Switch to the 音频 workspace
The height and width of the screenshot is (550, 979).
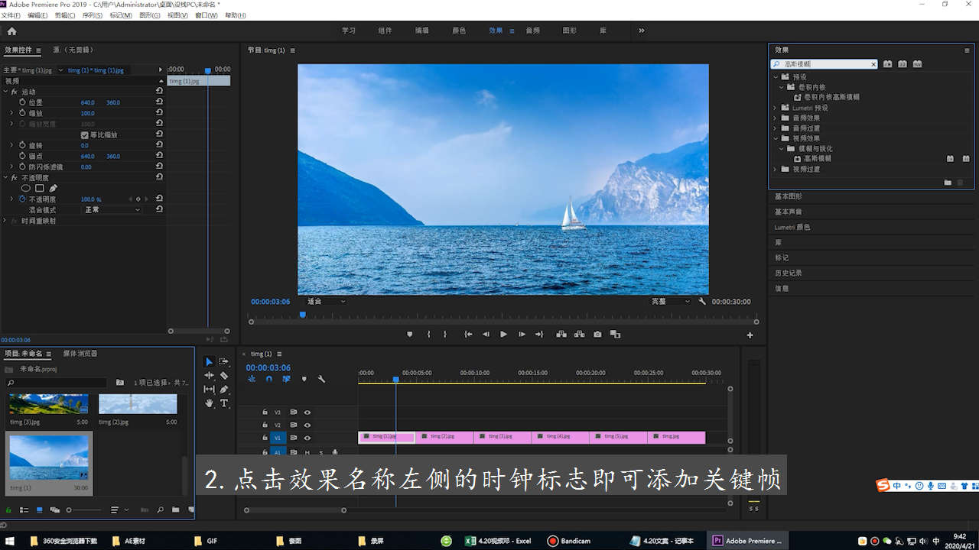tap(533, 31)
